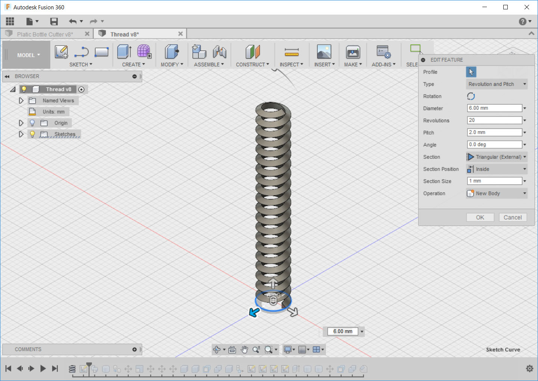Image resolution: width=538 pixels, height=381 pixels.
Task: Click the Inspect measure icon
Action: pos(292,52)
